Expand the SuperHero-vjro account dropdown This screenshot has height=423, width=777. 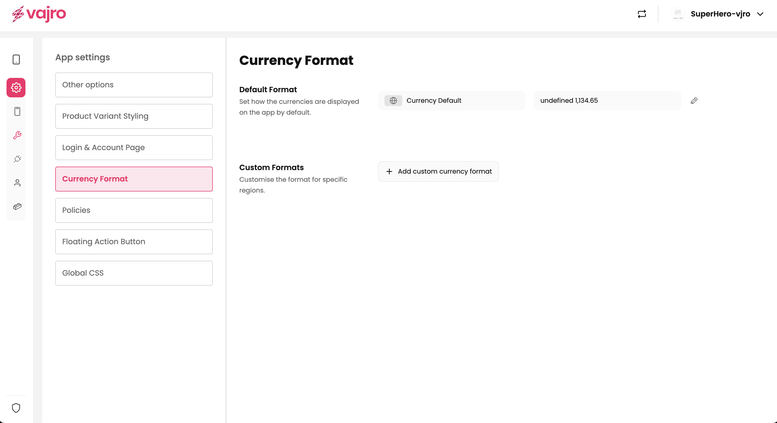click(760, 14)
